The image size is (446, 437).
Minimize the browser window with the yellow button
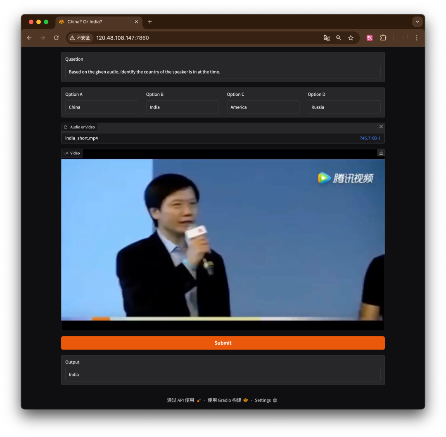[x=39, y=22]
